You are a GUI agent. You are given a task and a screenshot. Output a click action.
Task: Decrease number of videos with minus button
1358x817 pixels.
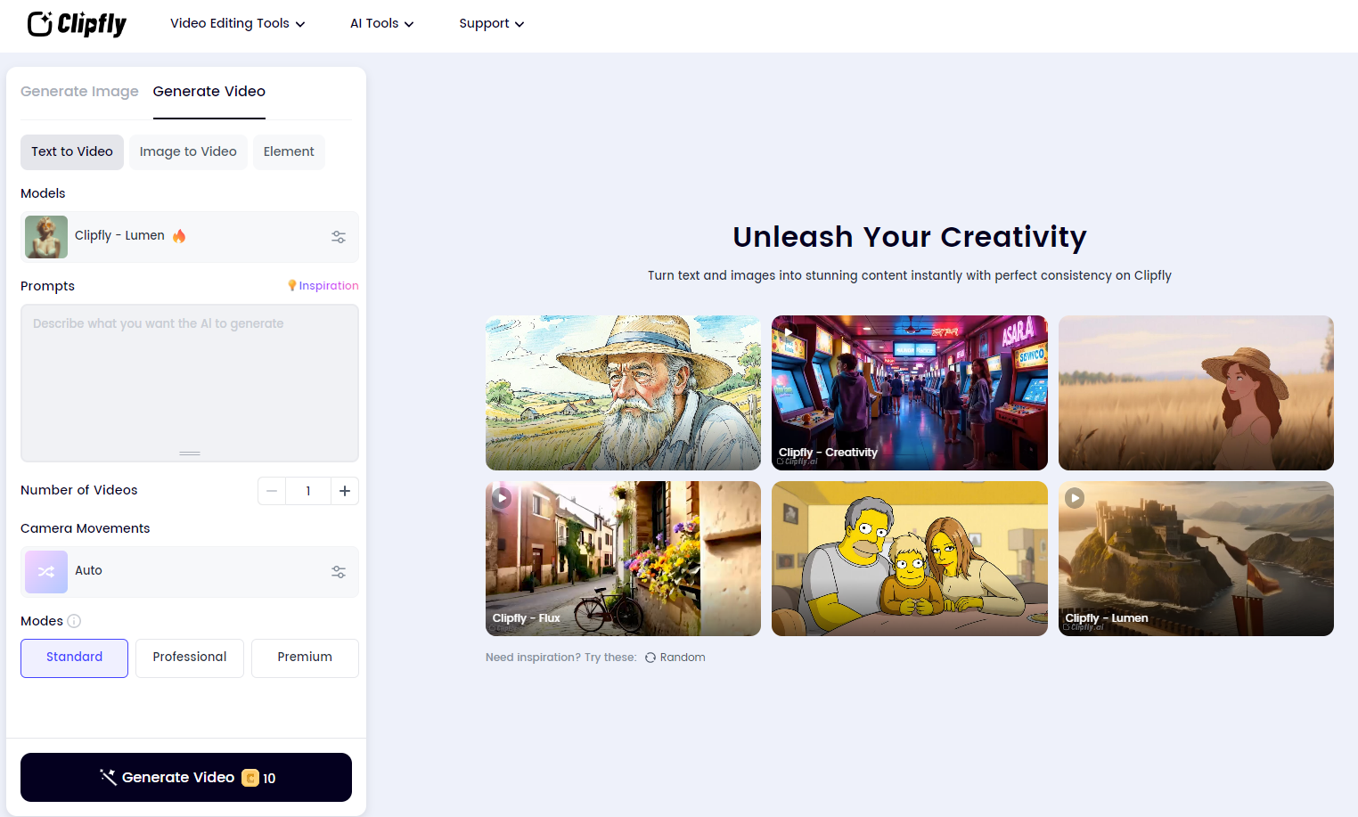point(272,491)
